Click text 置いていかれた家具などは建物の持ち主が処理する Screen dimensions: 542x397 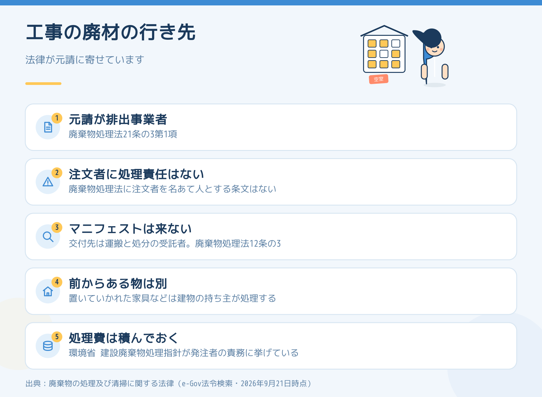(x=173, y=298)
